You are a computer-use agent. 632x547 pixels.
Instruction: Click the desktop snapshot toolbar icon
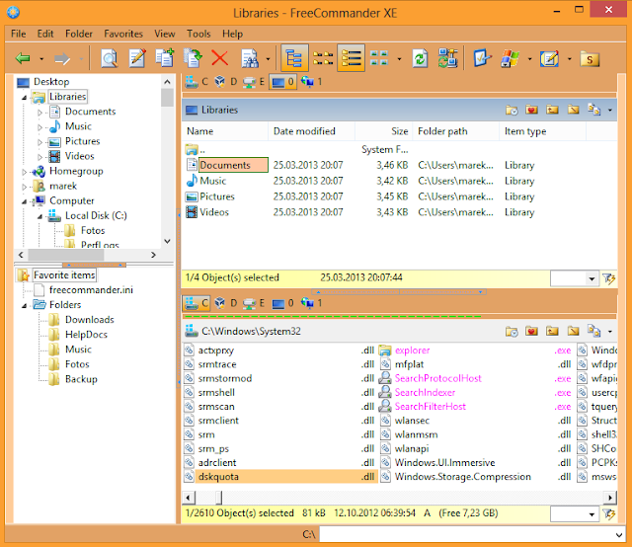(482, 58)
